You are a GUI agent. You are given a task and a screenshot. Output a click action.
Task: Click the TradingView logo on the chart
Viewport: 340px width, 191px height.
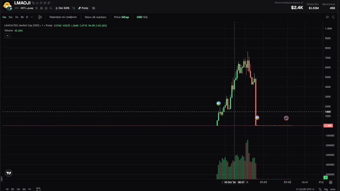pos(9,173)
